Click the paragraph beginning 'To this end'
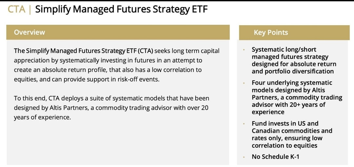Viewport: 354px width, 167px height. 111,108
